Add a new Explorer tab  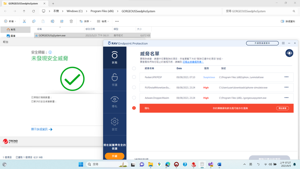[53, 3]
